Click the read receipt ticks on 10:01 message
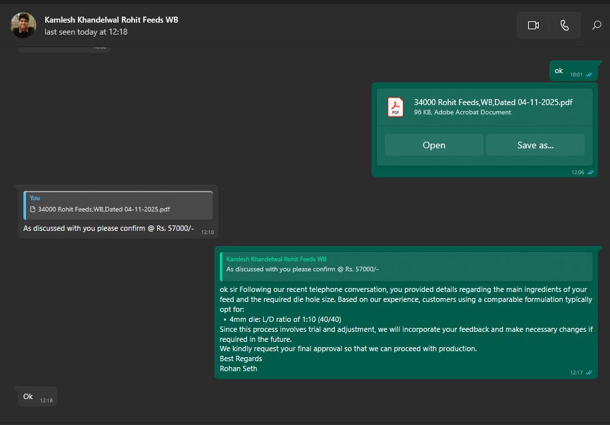Image resolution: width=610 pixels, height=425 pixels. [589, 74]
